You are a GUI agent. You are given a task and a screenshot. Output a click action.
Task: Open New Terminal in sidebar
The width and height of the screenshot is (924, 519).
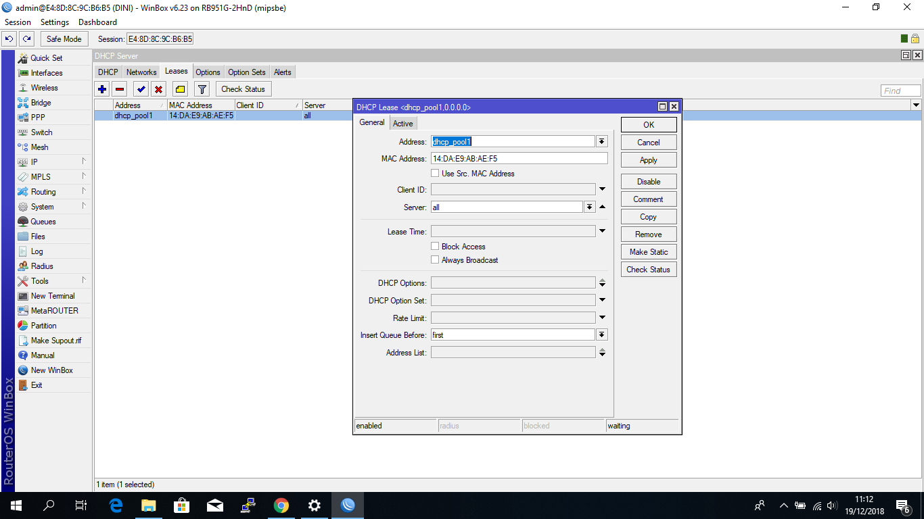click(53, 296)
